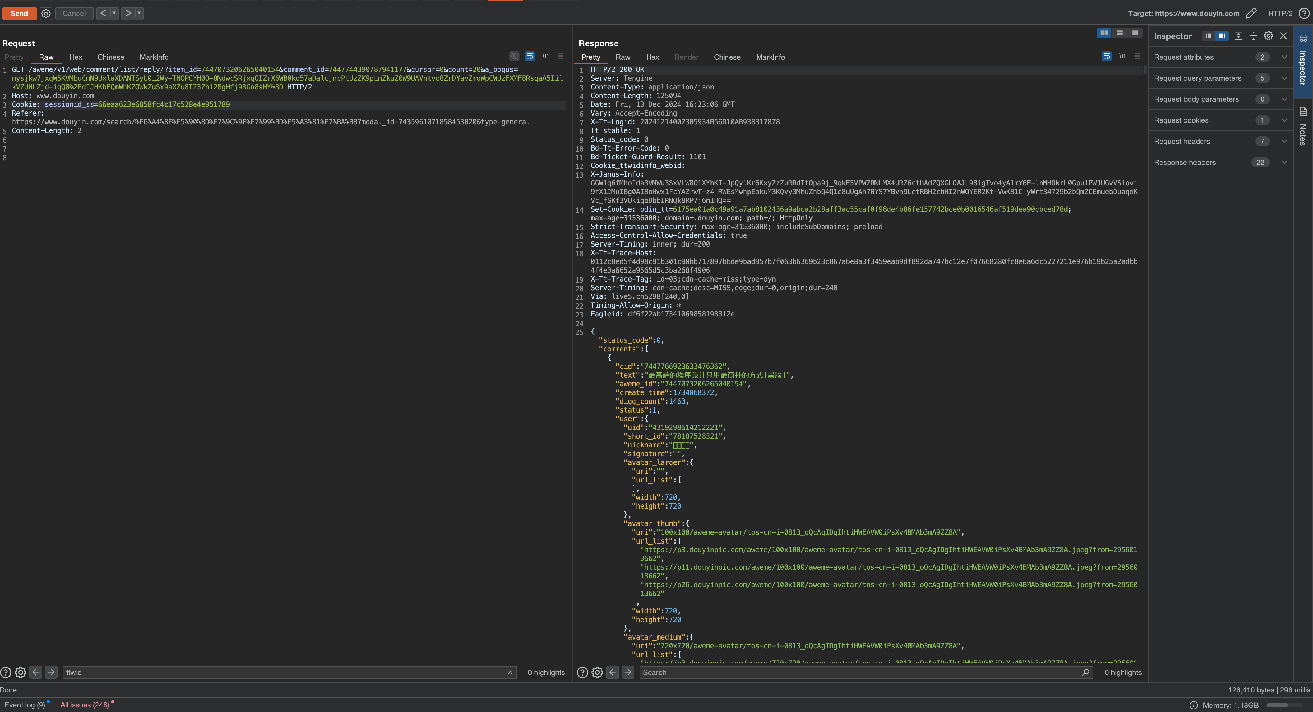The width and height of the screenshot is (1313, 712).
Task: Open the Response MarkInfo tab
Action: 770,57
